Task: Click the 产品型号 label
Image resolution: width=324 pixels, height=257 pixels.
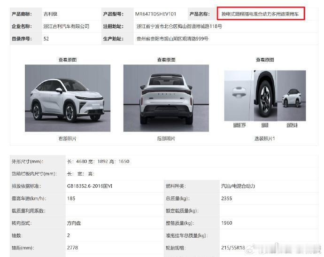Action: click(113, 14)
